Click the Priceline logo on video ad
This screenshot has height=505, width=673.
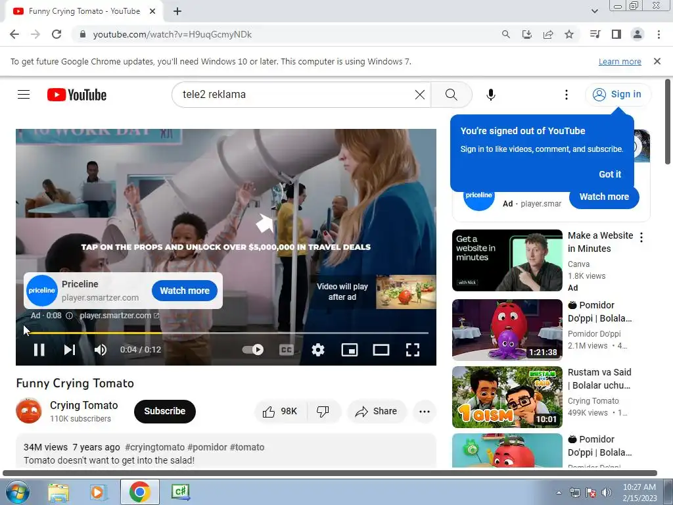click(41, 291)
